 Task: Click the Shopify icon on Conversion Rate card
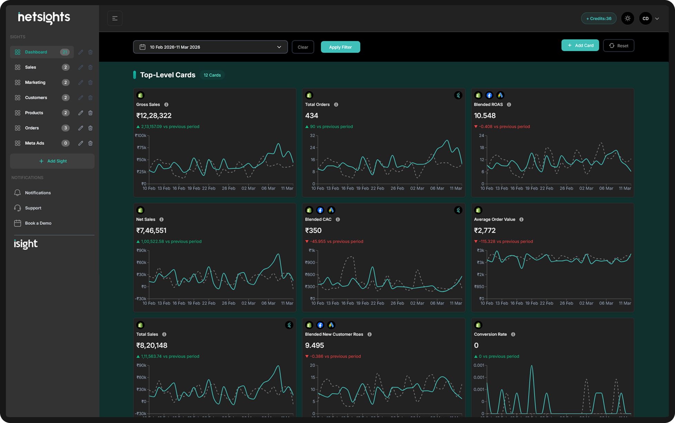[478, 325]
